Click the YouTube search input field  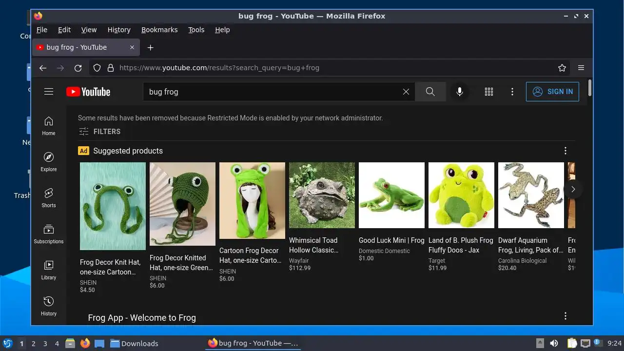point(273,92)
